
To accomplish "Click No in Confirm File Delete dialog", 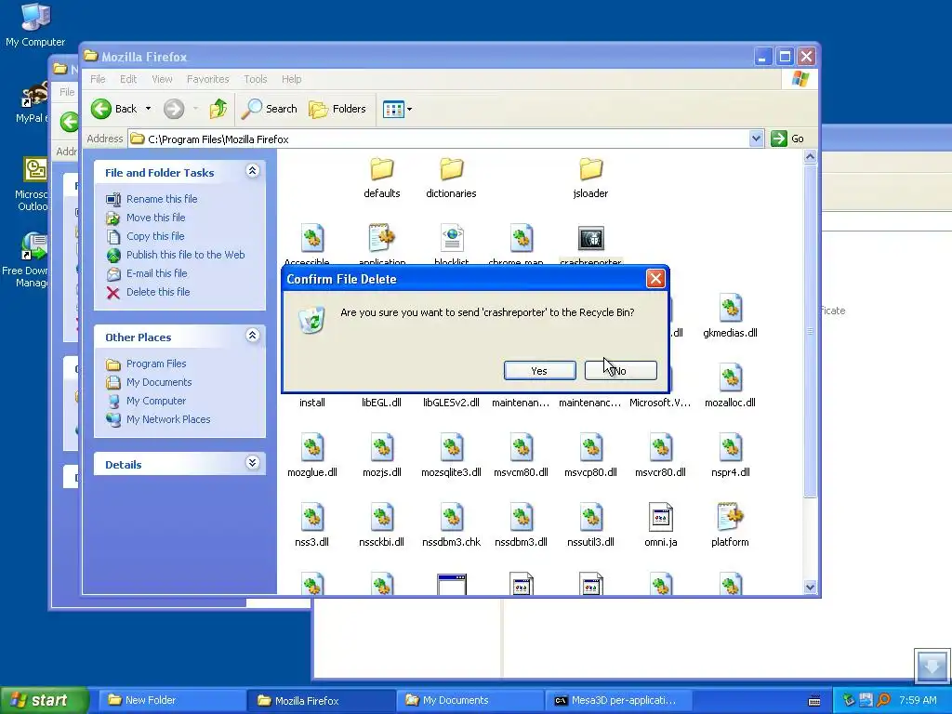I will (x=620, y=370).
